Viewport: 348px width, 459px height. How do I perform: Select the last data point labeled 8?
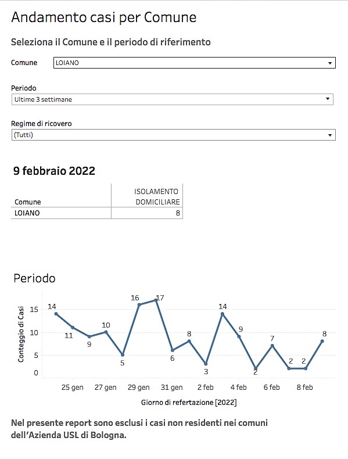322,341
